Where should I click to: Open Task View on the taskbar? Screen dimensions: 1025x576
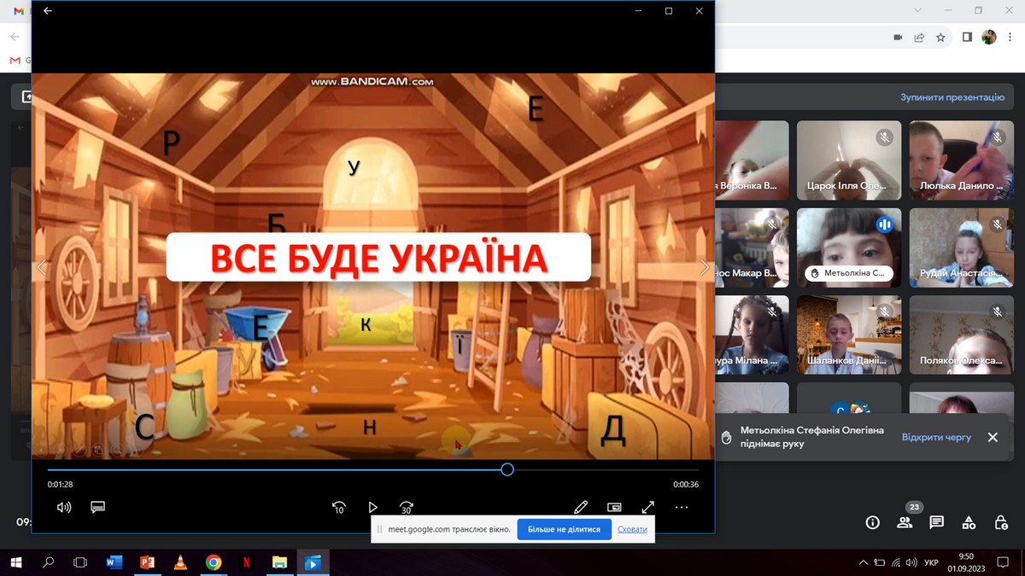[80, 562]
